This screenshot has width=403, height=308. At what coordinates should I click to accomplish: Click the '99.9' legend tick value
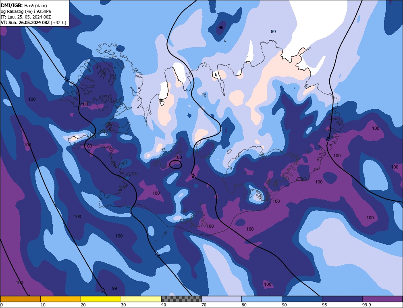[x=366, y=305]
